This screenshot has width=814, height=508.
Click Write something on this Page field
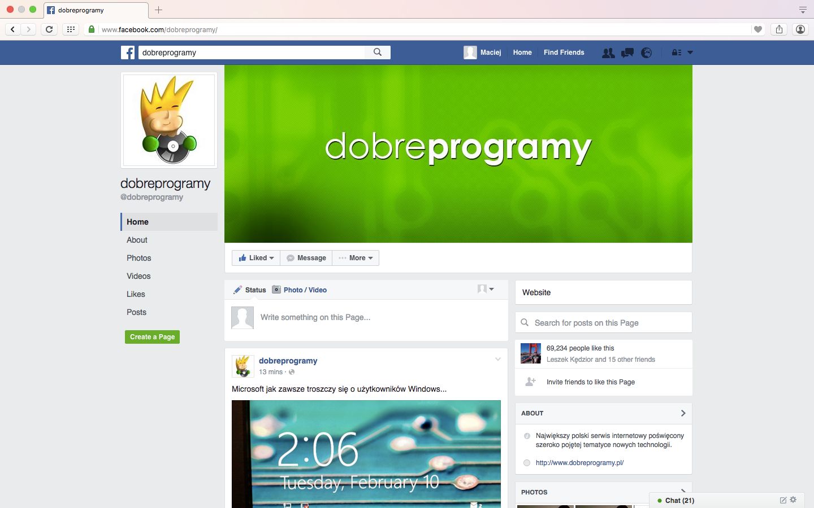point(315,317)
